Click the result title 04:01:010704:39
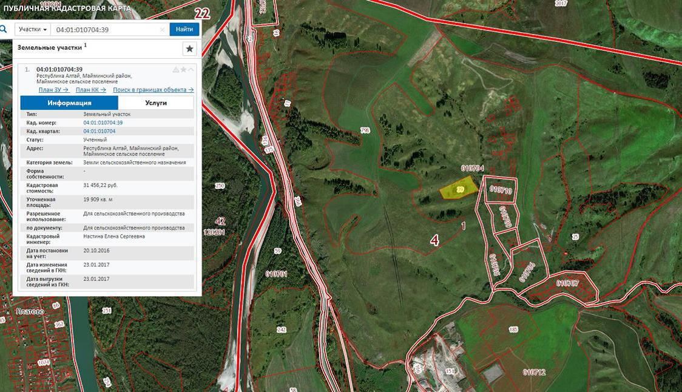This screenshot has width=682, height=392. [59, 69]
